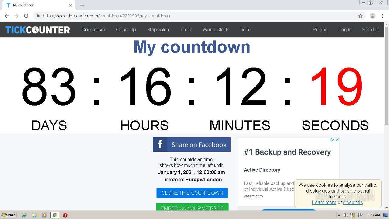Click the 8:47 AM system clock
The image size is (389, 219).
pyautogui.click(x=374, y=215)
